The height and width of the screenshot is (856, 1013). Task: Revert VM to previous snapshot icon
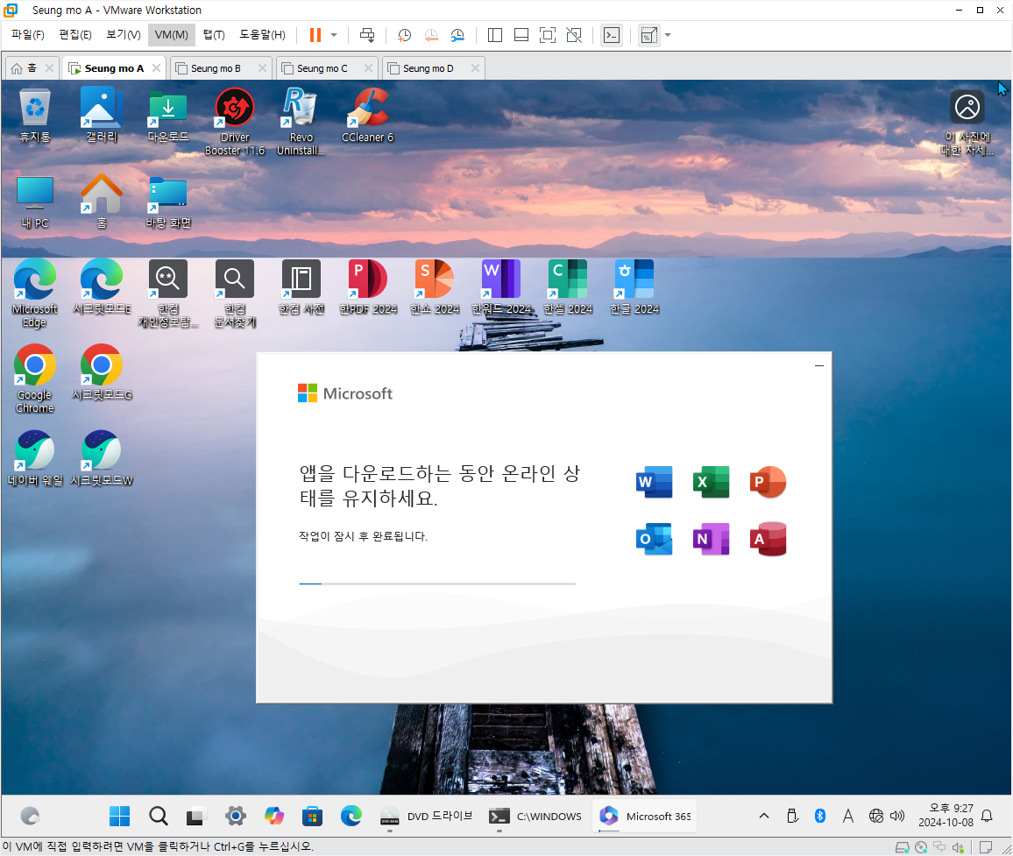click(431, 36)
